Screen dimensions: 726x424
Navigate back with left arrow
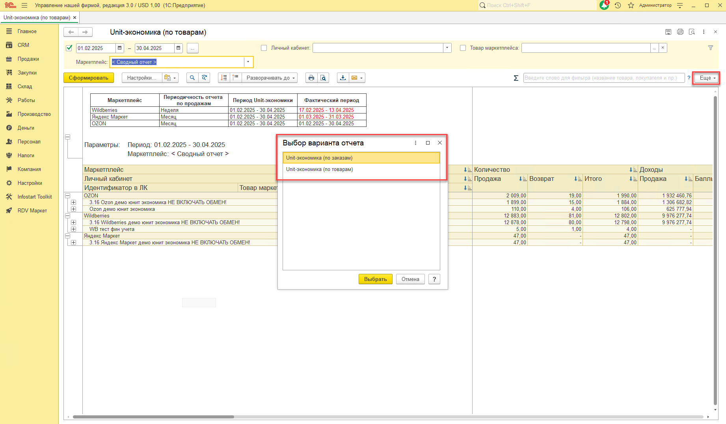(71, 32)
